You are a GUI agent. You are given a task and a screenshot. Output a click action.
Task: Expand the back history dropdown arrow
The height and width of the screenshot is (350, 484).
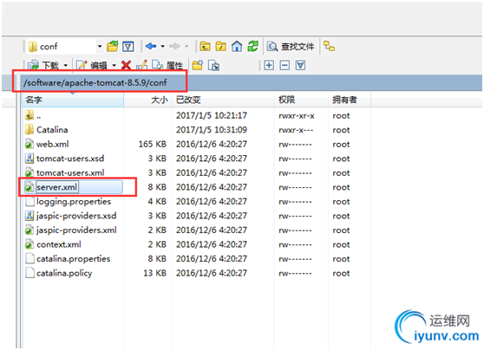point(162,47)
